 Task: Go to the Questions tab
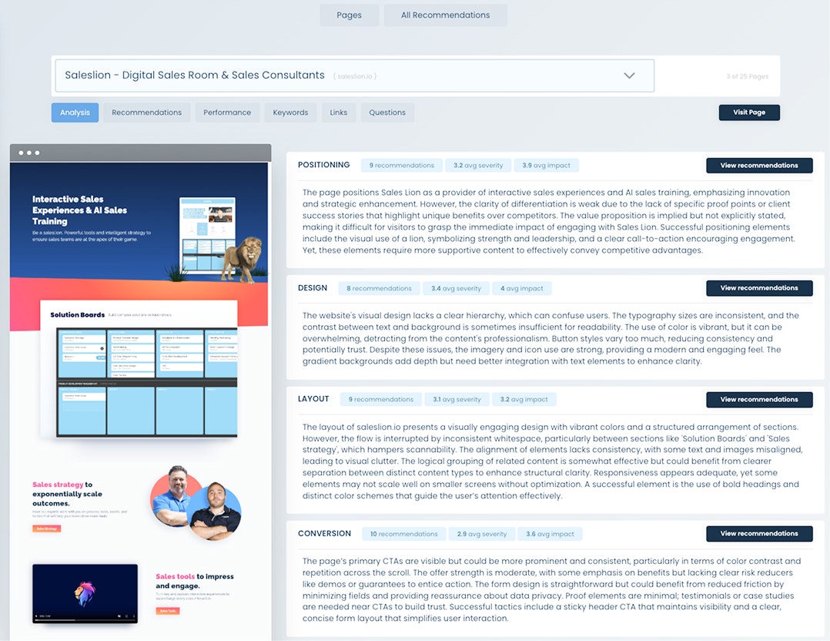pos(387,112)
